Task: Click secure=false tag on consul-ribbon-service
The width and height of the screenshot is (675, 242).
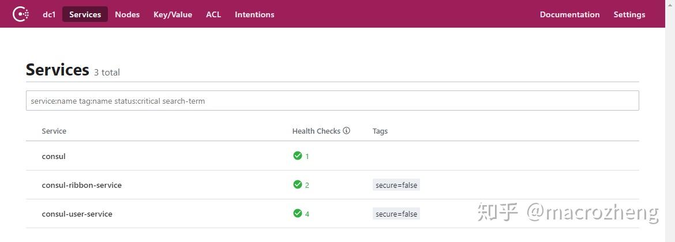Action: click(x=396, y=185)
